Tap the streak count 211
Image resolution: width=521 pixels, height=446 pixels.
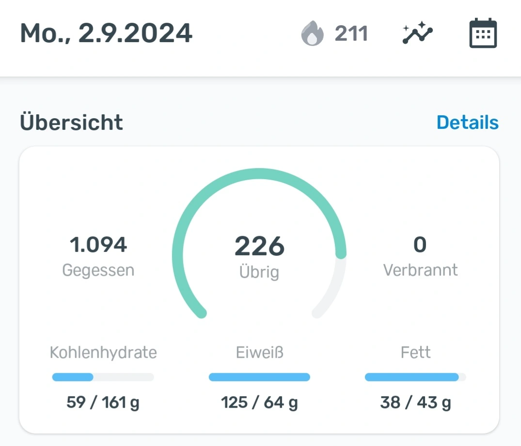351,34
